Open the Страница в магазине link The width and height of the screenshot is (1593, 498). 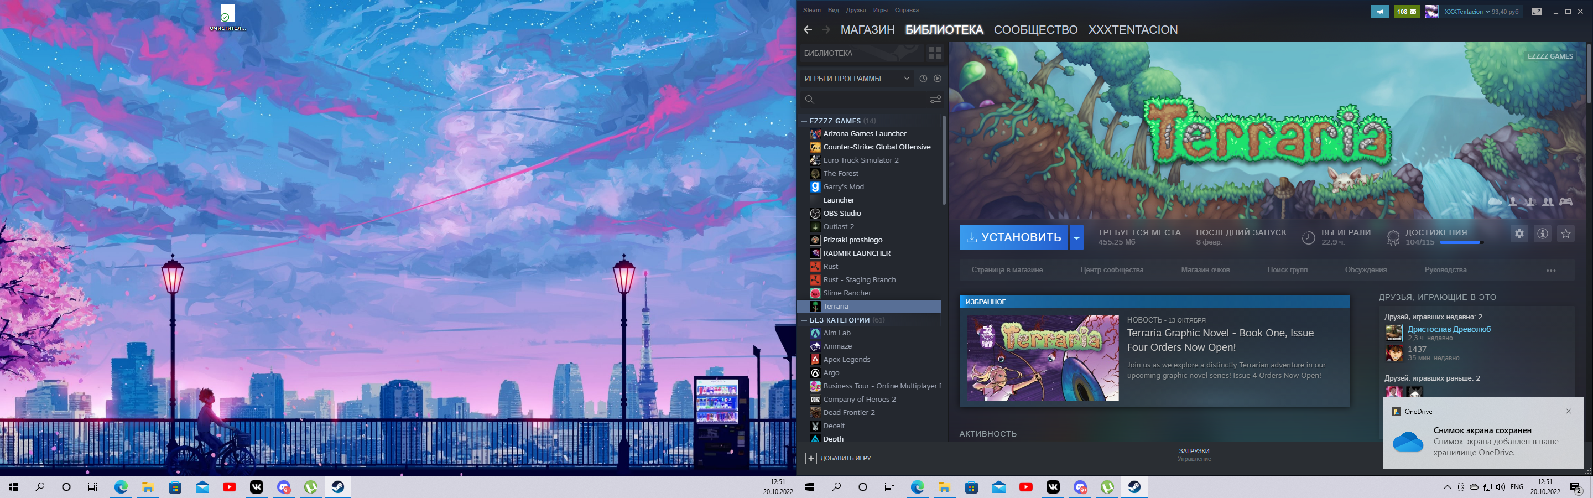(1007, 271)
